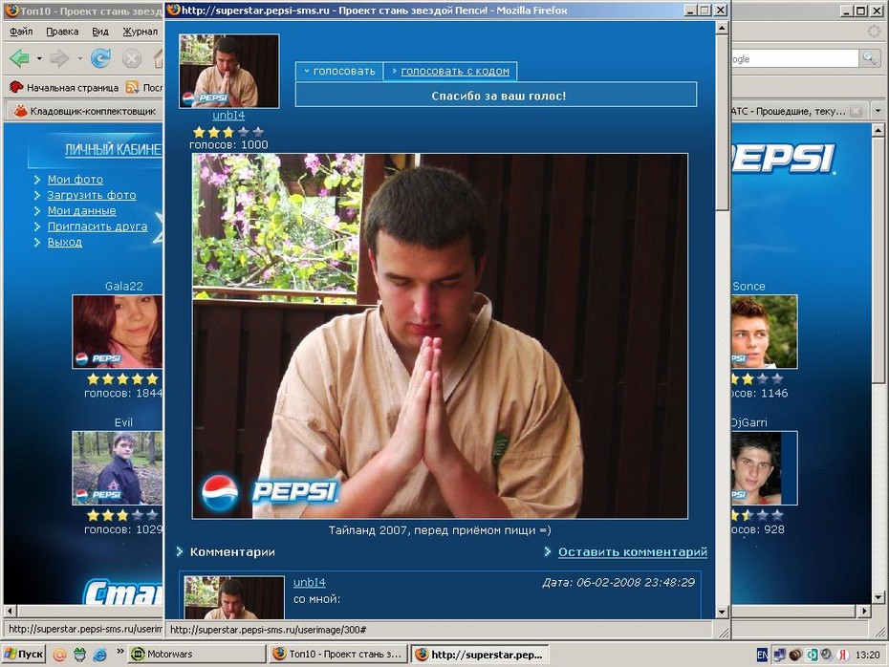Click the popup's vertical scrollbar down arrow
Screen dimensions: 889x667
pos(722,612)
